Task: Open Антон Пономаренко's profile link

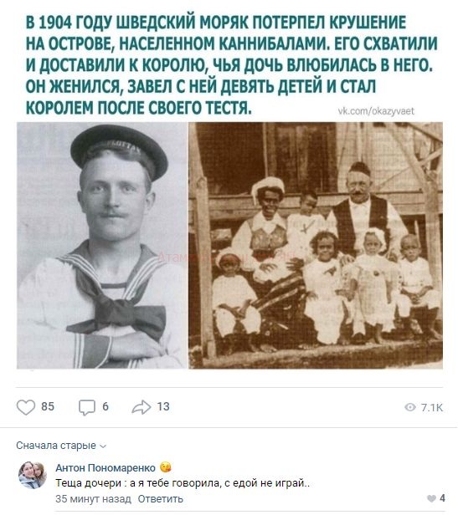Action: coord(105,467)
